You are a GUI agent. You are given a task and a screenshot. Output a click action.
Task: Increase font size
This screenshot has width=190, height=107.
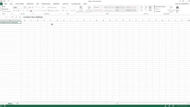[30, 7]
